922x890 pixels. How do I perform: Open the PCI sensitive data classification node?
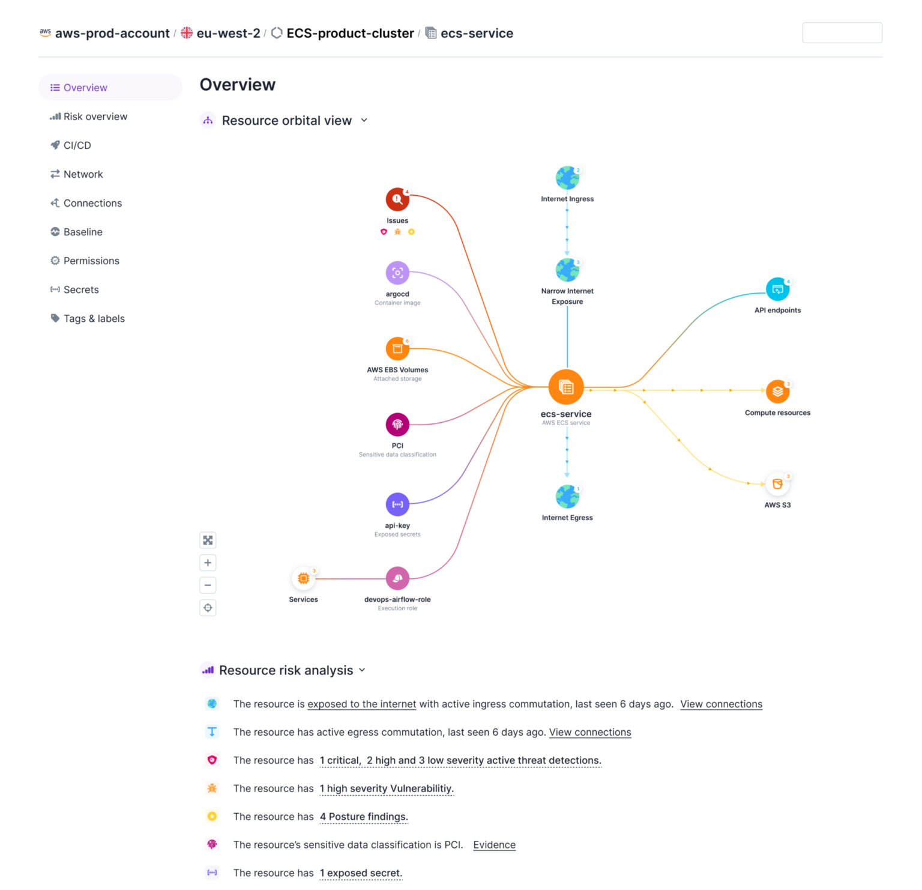pos(397,424)
